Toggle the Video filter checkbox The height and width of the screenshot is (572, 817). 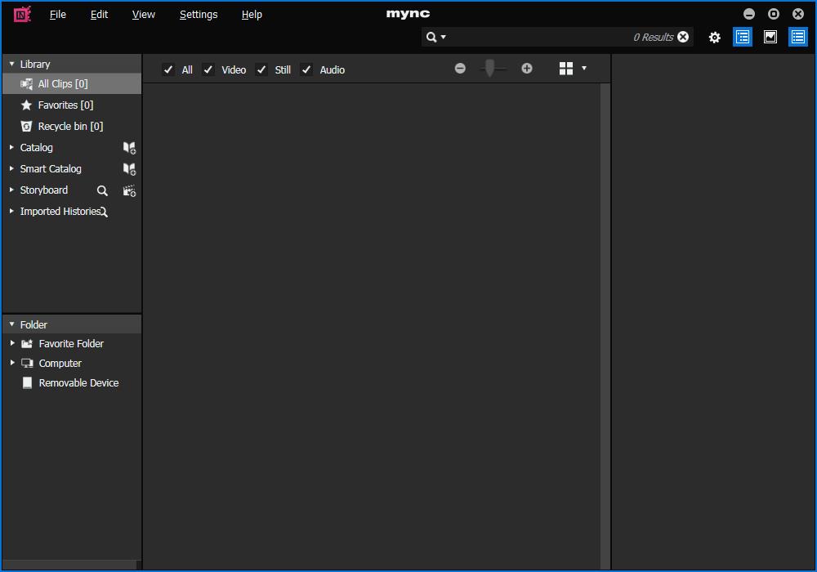pos(208,69)
